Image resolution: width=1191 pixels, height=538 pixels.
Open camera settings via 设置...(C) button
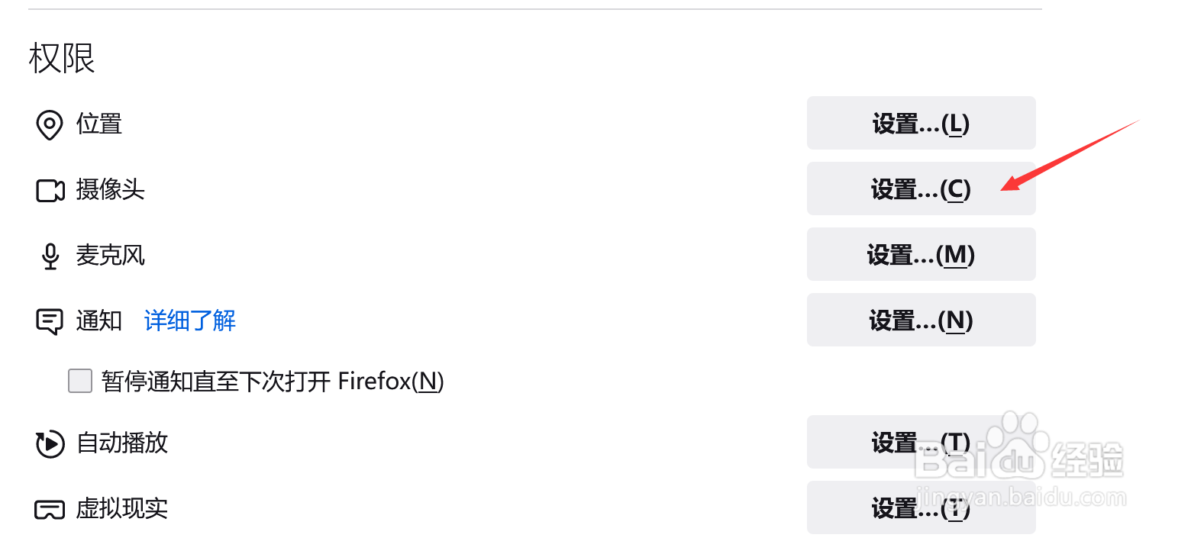click(921, 188)
